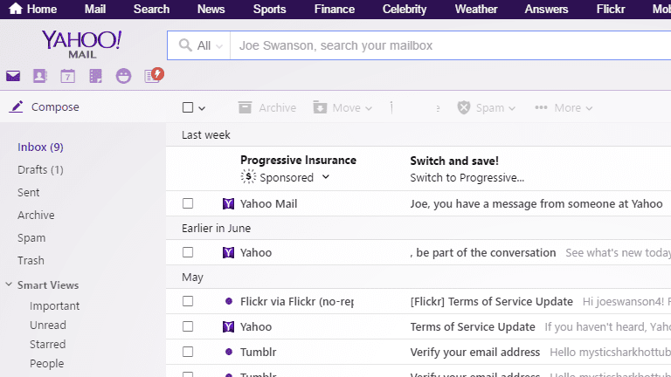The width and height of the screenshot is (671, 377).
Task: Check the Yahoo Terms of Service Update checkbox
Action: (188, 326)
